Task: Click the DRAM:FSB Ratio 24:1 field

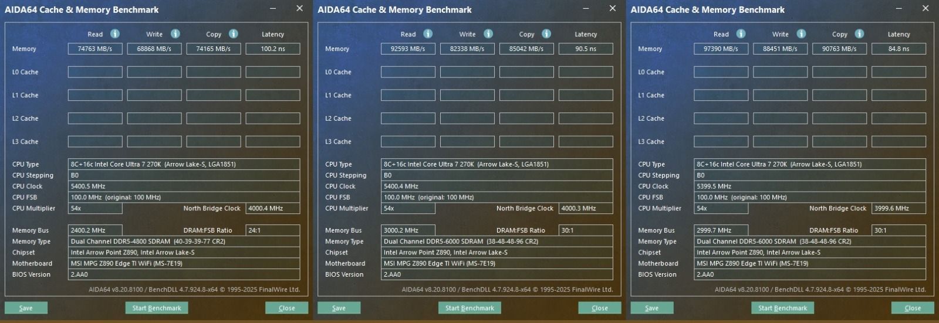Action: (273, 230)
